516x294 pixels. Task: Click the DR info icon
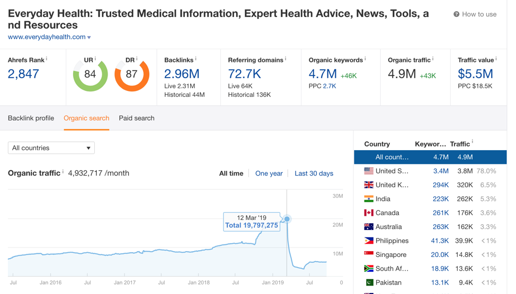[x=137, y=59]
